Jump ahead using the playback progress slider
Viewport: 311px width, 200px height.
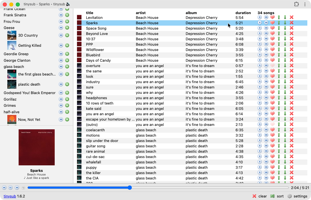coord(197,187)
